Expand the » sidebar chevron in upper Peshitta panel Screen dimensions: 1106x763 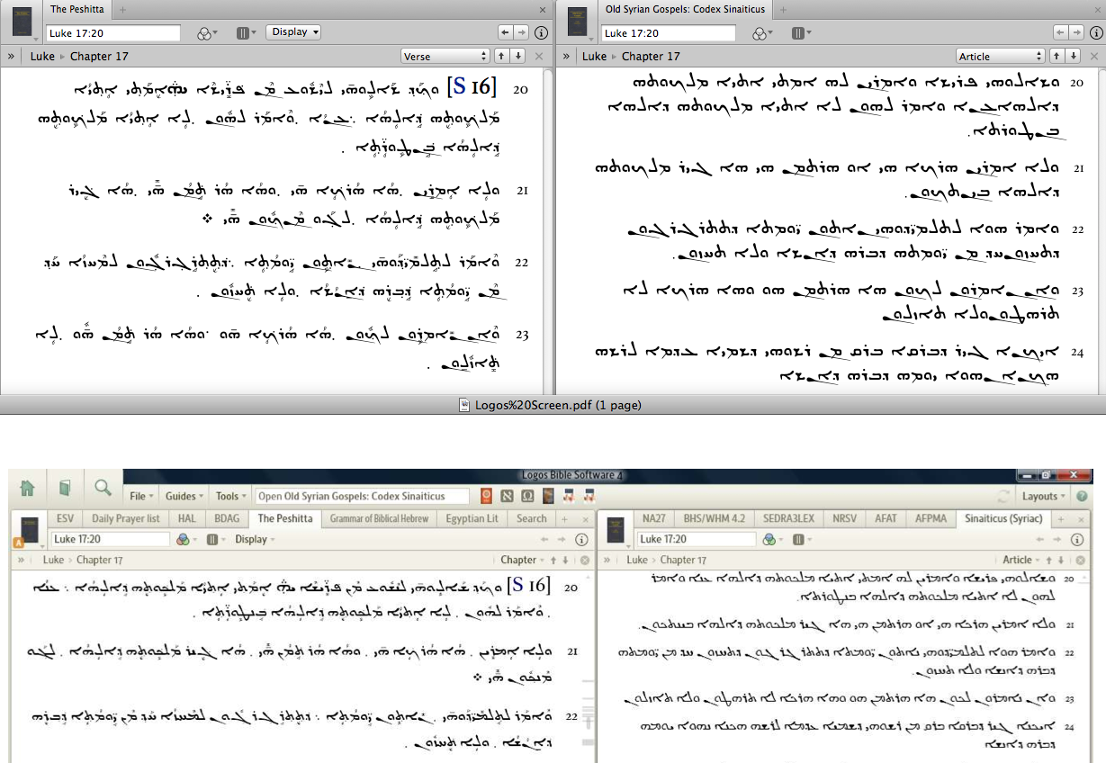(x=13, y=56)
